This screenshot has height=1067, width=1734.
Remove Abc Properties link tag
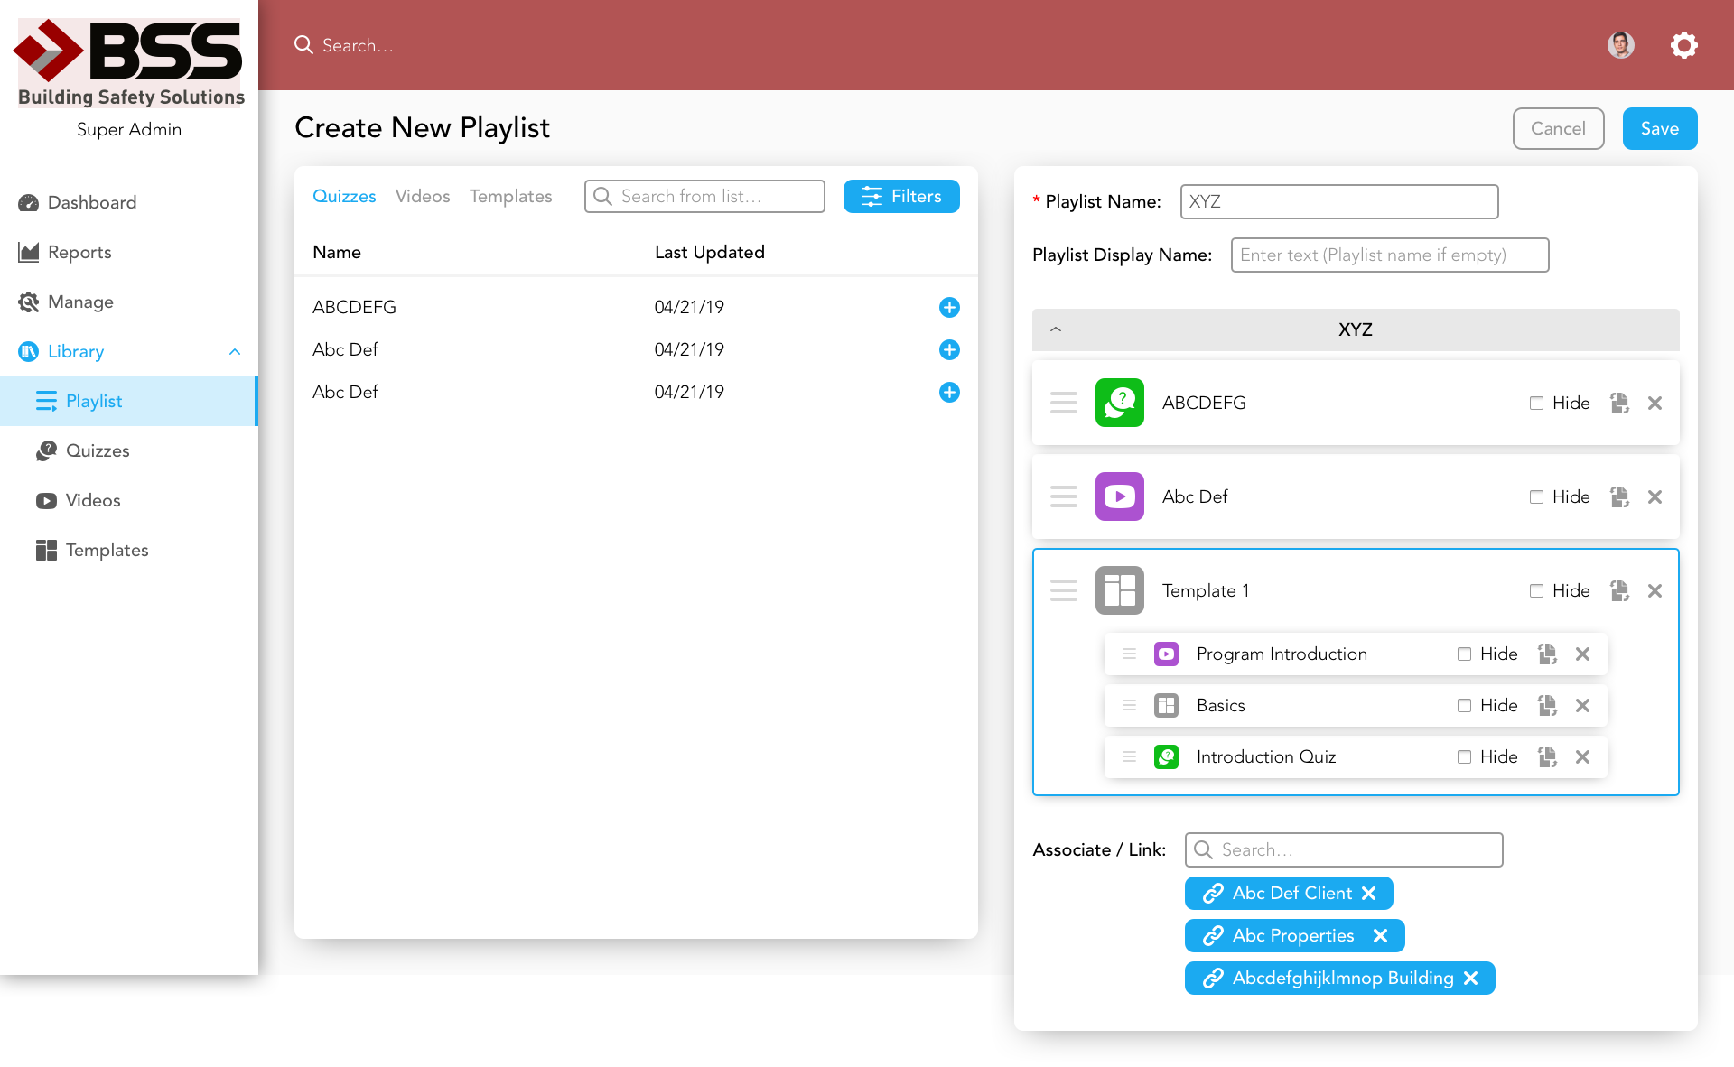[x=1380, y=936]
